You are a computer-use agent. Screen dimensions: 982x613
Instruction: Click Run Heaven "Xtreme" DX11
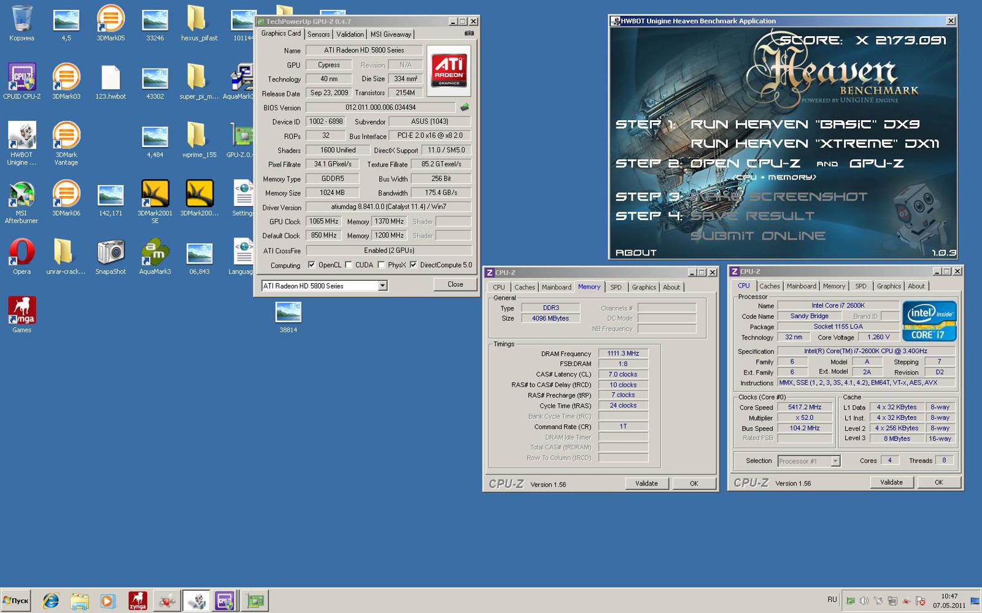pyautogui.click(x=814, y=143)
